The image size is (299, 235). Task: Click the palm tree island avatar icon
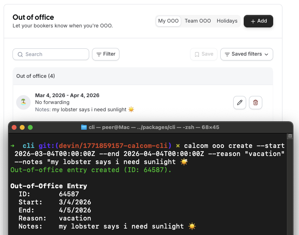pos(23,102)
